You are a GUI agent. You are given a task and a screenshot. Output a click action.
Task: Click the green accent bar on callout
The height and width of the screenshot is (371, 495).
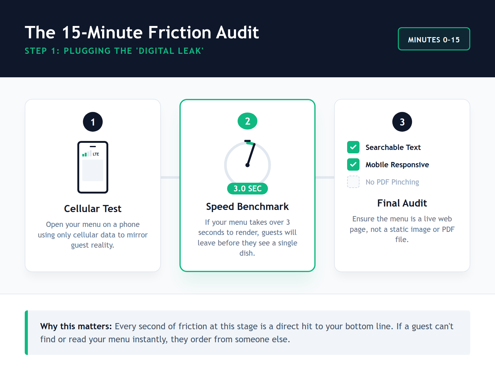click(x=26, y=333)
